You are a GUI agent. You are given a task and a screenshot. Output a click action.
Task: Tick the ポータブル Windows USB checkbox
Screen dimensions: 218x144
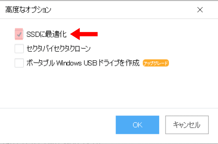coord(19,63)
